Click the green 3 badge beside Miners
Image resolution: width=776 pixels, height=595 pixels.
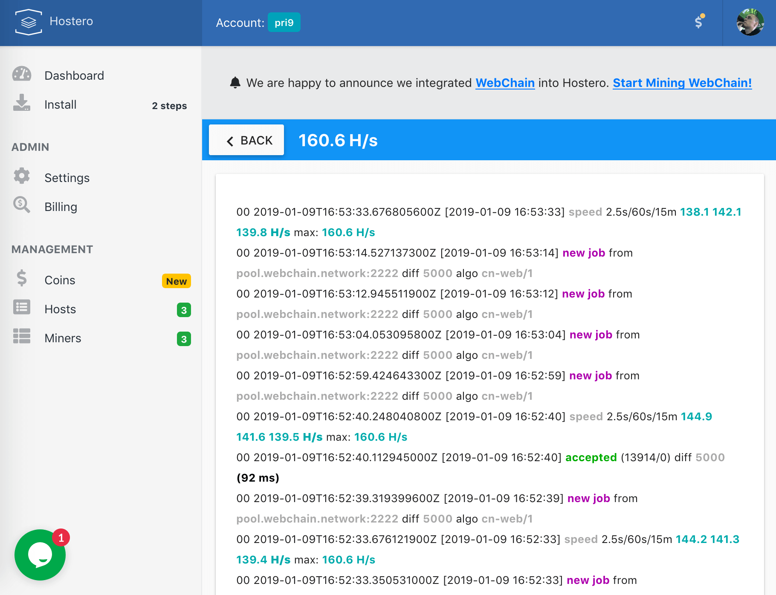[x=184, y=339]
